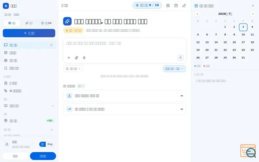
Task: Click the blue plus new button in sidebar
Action: 29,33
